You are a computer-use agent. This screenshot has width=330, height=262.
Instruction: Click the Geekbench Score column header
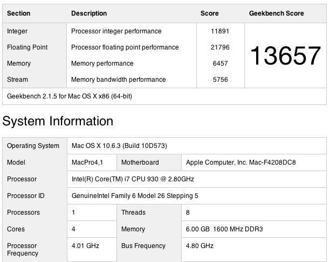276,13
